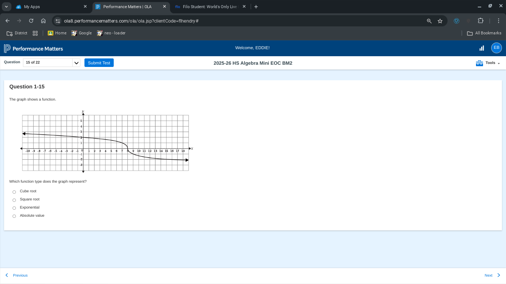Click the bar chart progress icon in header

tap(482, 48)
